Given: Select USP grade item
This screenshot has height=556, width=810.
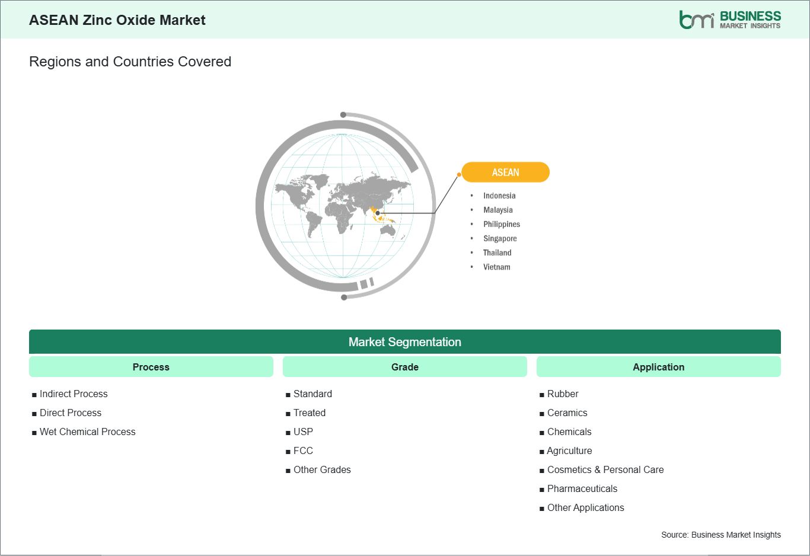Looking at the screenshot, I should coord(303,432).
